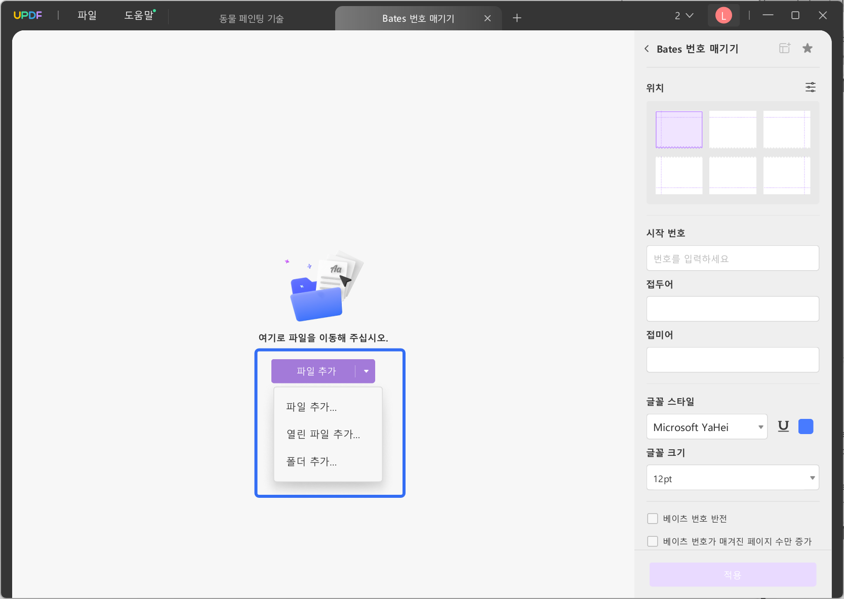Viewport: 844px width, 599px height.
Task: Toggle the 파일 추가 dropdown arrow
Action: [x=366, y=371]
